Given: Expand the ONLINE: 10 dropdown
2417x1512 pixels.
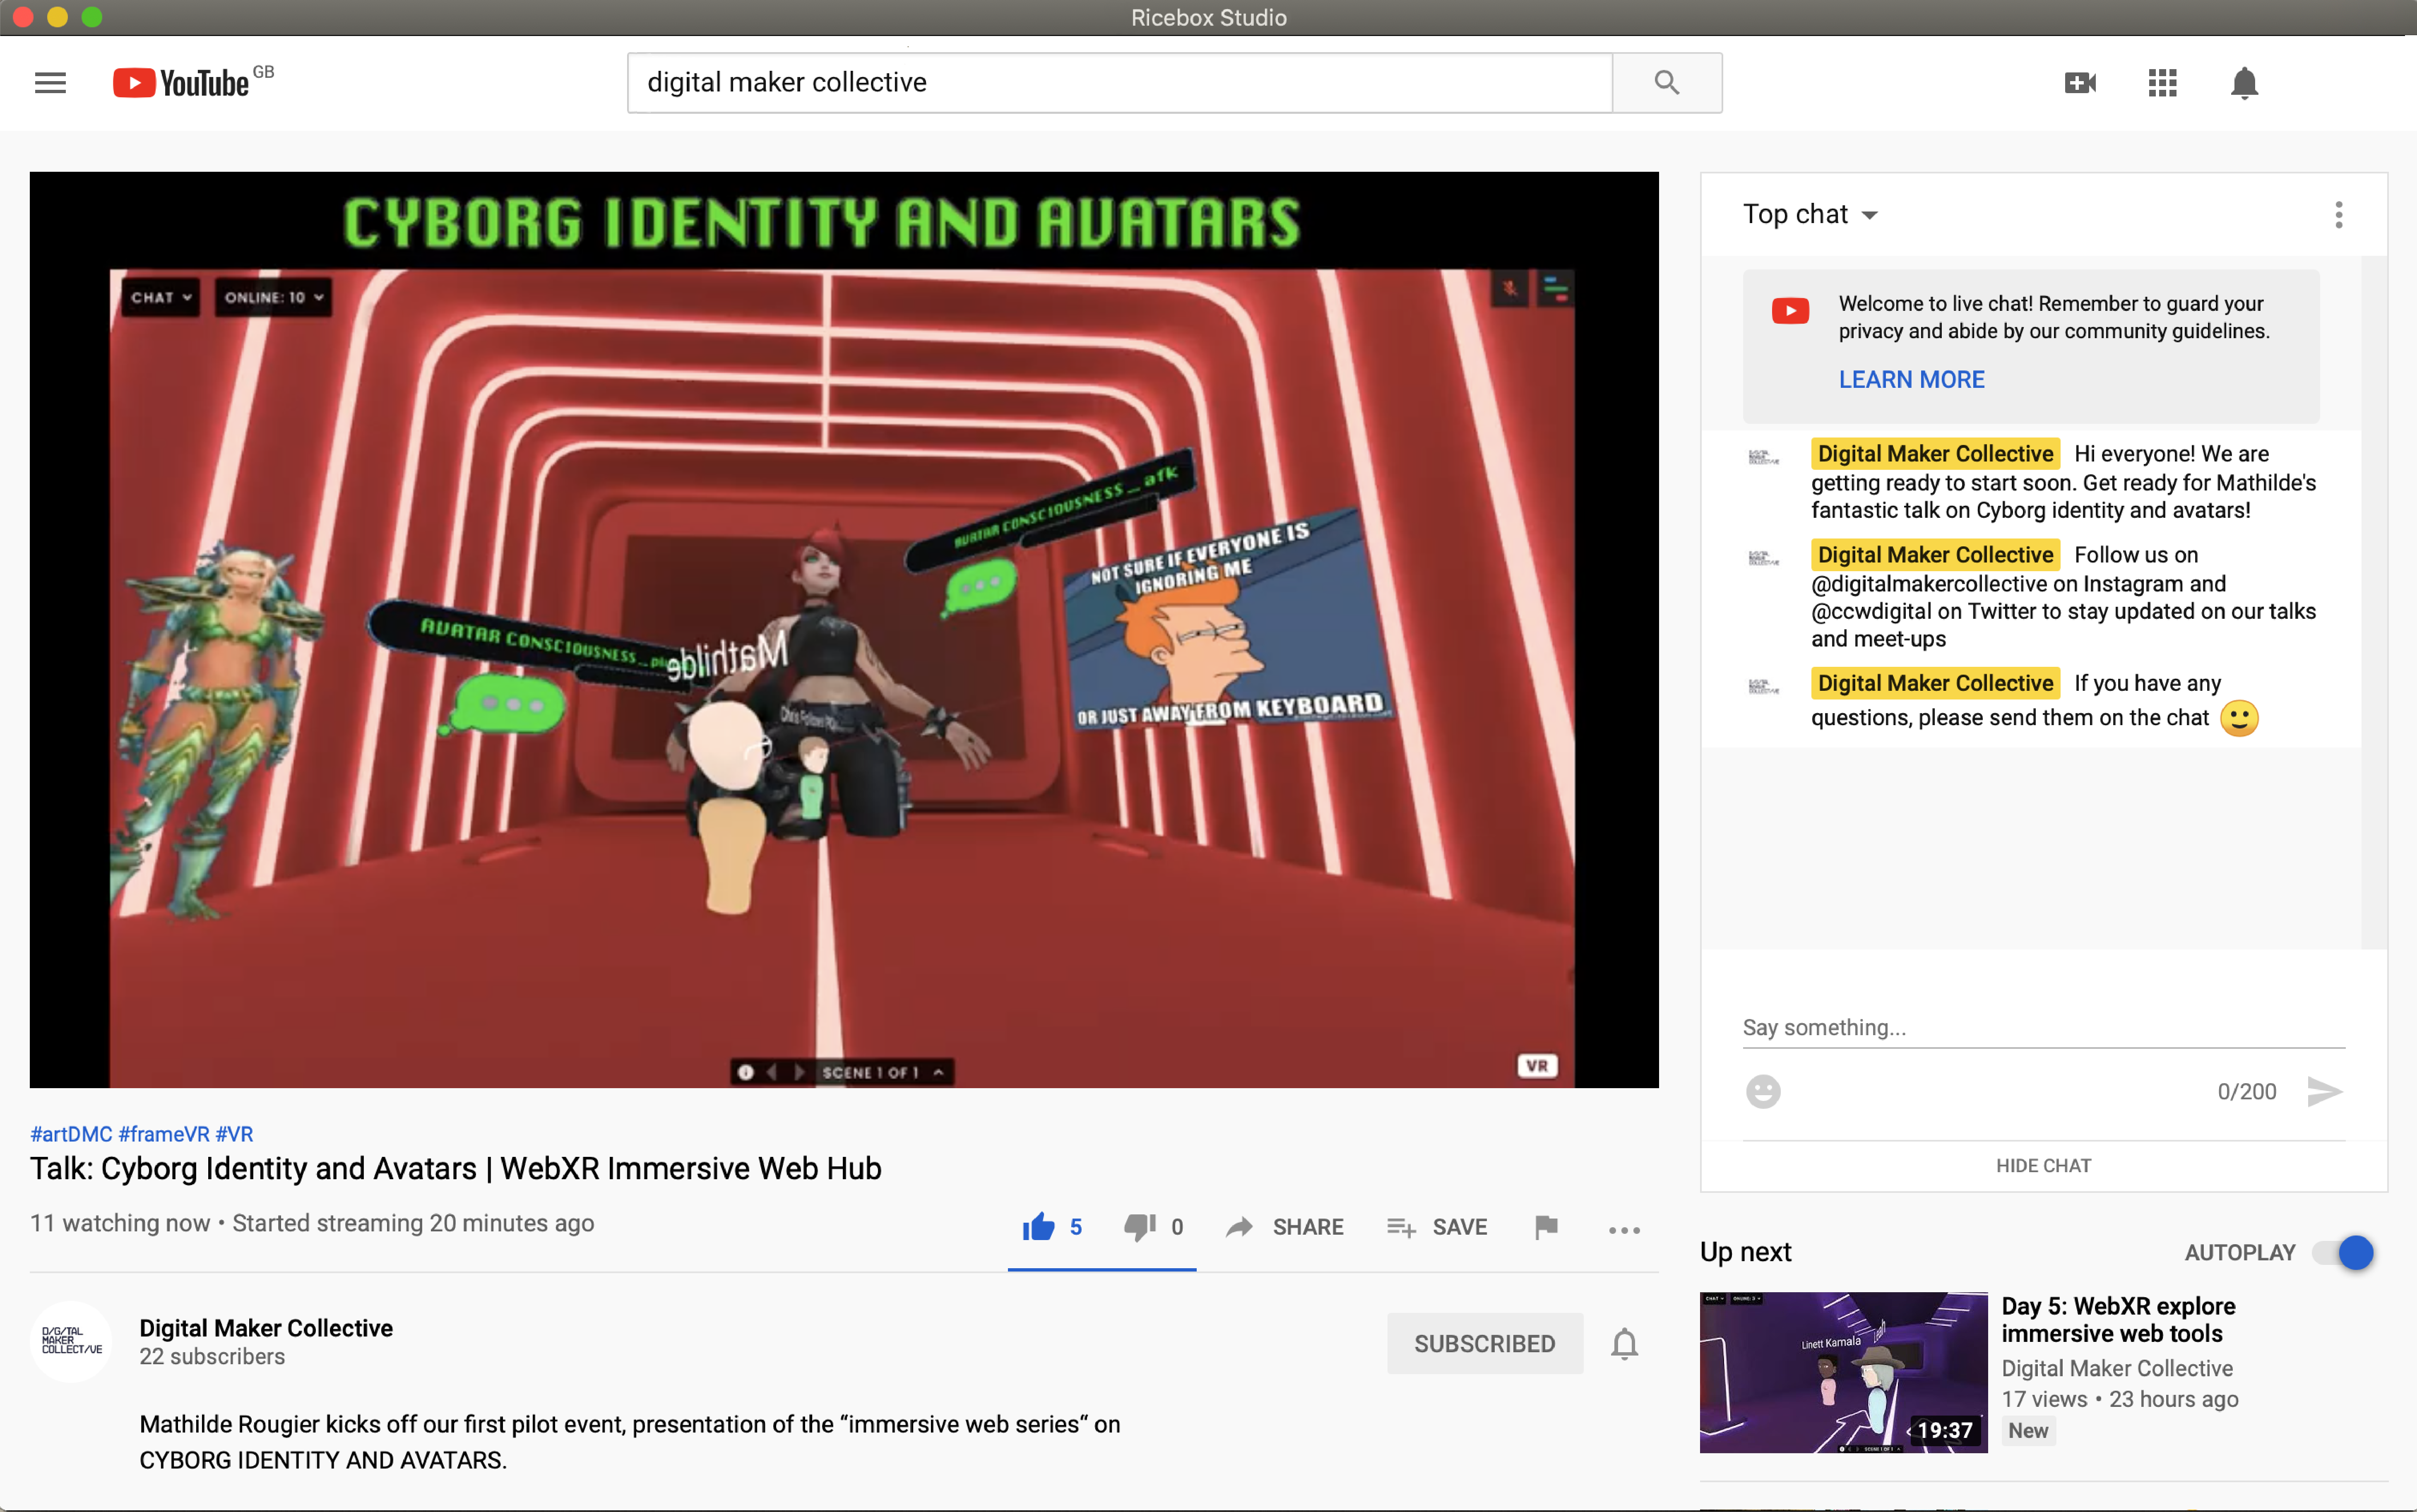Looking at the screenshot, I should point(273,297).
